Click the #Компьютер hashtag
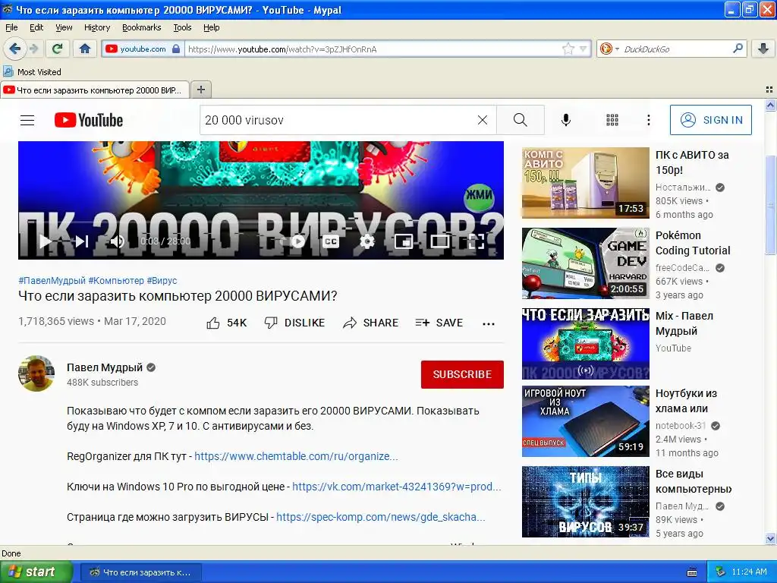This screenshot has width=777, height=583. point(116,281)
